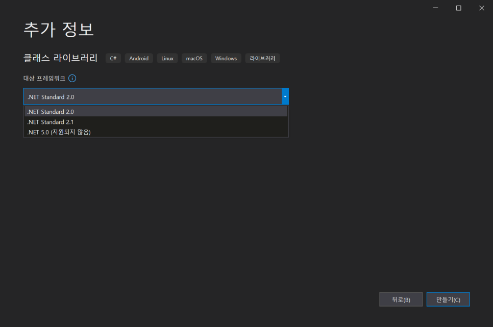Click the 대상 프레임워크 label
The width and height of the screenshot is (493, 327).
tap(44, 78)
